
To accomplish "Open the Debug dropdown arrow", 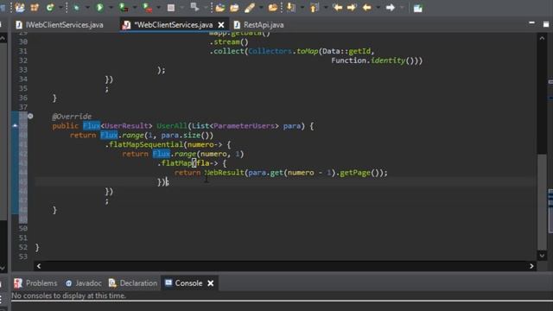I will [x=87, y=8].
